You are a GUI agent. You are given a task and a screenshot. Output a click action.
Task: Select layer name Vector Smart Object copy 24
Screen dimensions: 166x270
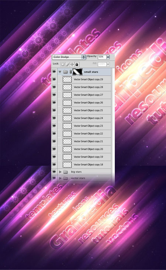point(88,118)
